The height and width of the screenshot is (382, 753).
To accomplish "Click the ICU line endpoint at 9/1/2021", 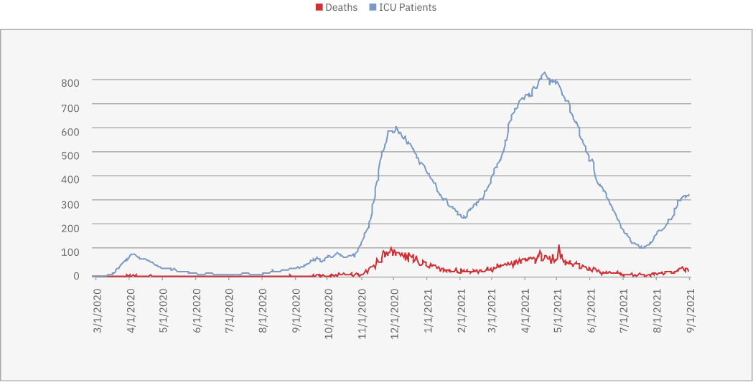I will 689,194.
